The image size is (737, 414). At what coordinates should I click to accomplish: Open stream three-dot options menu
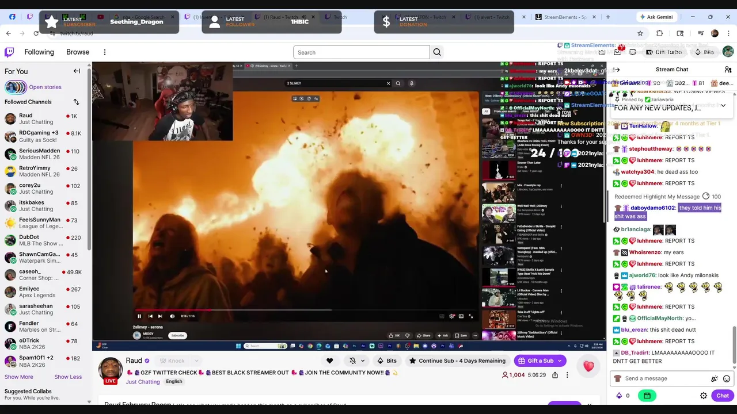567,375
